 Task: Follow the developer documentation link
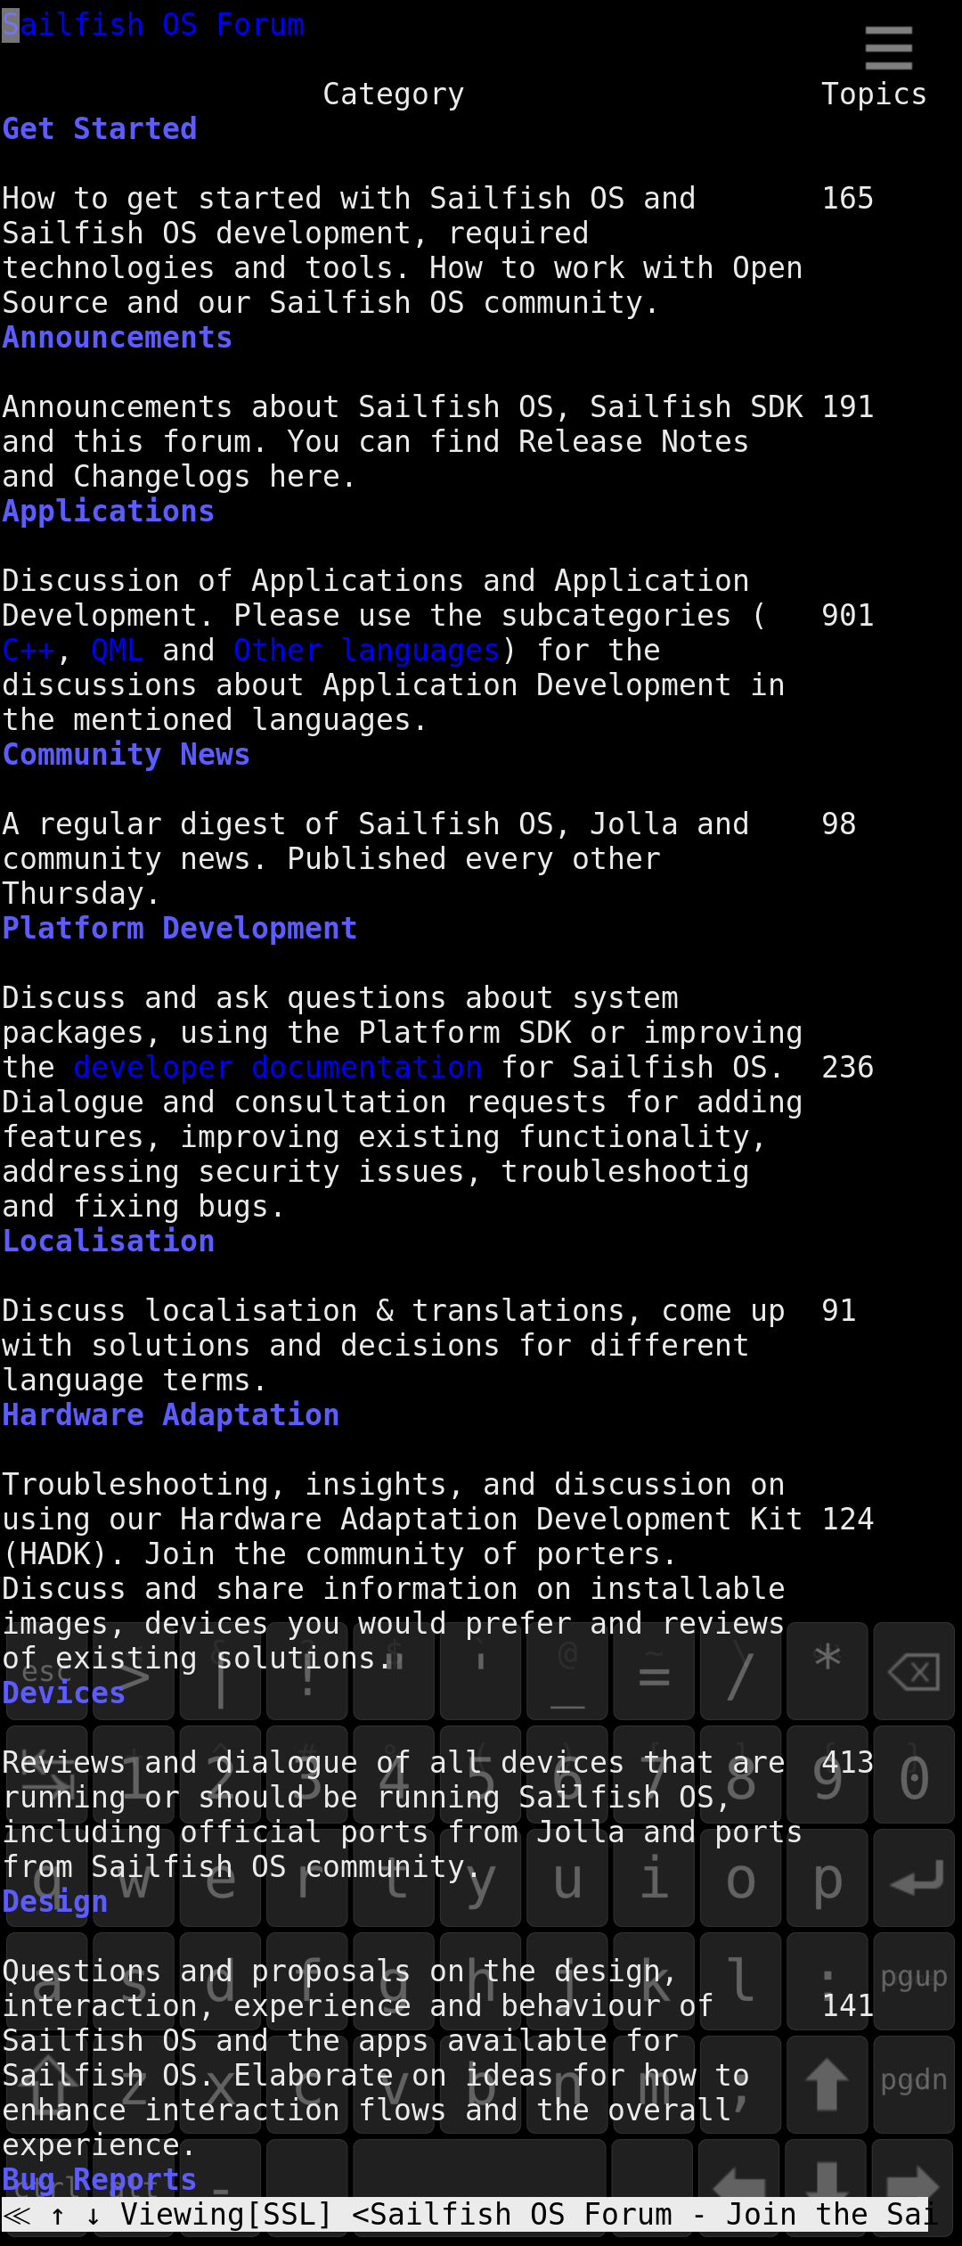pyautogui.click(x=278, y=1067)
